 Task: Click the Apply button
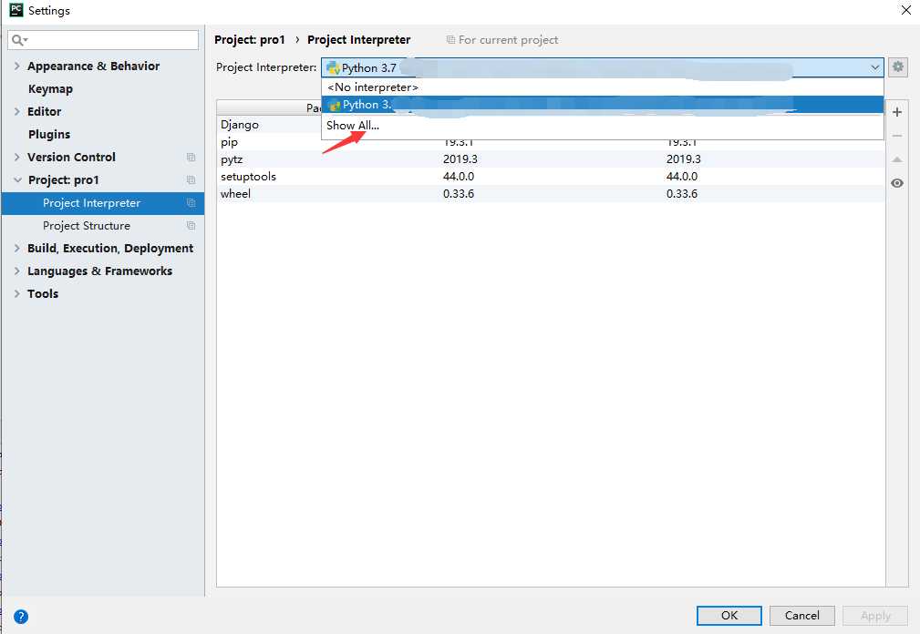pos(874,615)
